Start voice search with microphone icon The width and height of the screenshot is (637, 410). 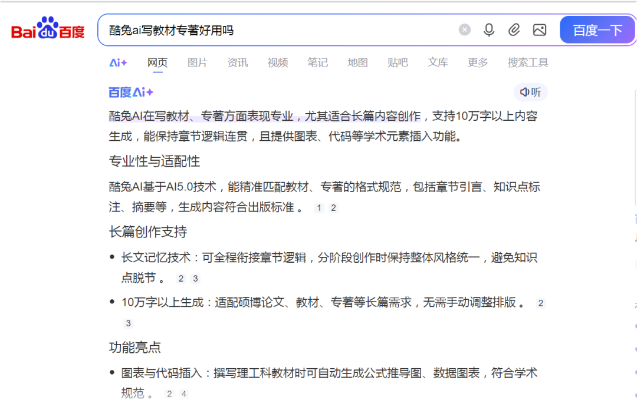click(489, 29)
